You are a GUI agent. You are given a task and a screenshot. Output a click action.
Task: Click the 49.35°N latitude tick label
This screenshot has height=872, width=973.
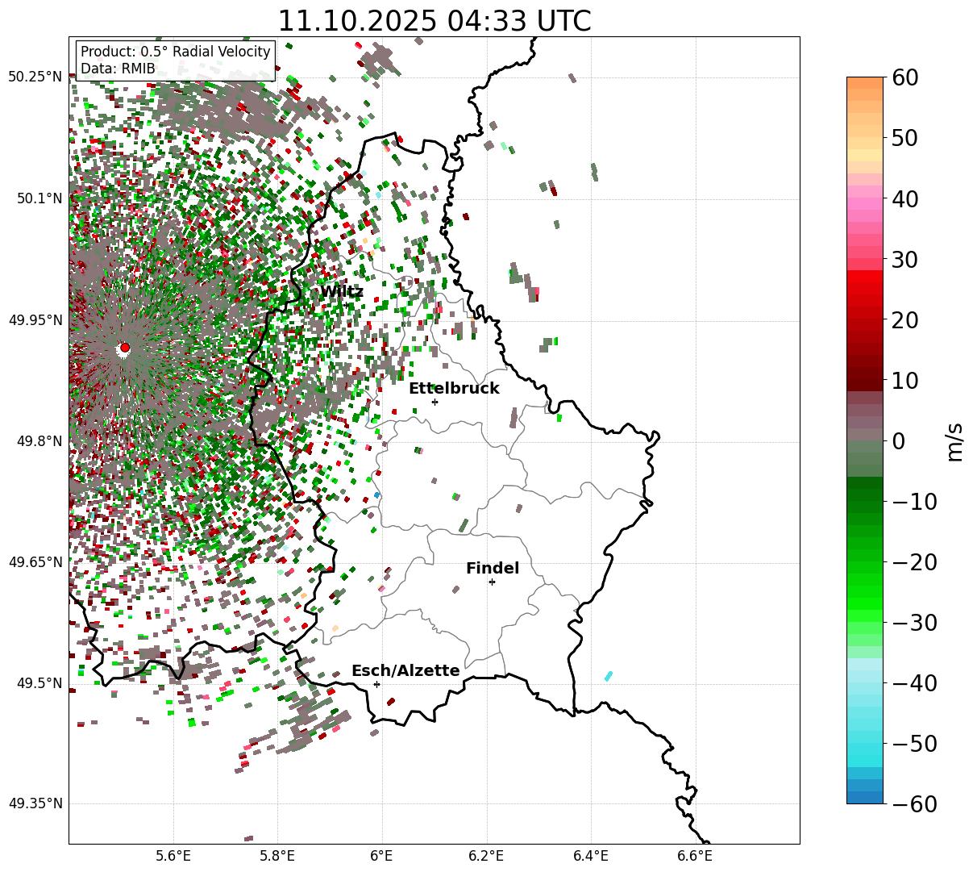(35, 803)
